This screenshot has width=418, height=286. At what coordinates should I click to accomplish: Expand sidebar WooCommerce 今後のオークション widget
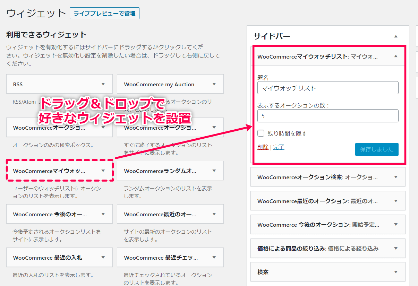(396, 225)
